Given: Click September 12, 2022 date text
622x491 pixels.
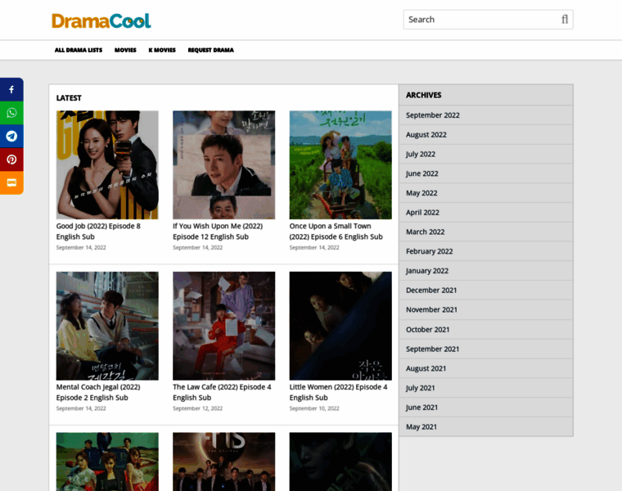Looking at the screenshot, I should click(x=197, y=408).
